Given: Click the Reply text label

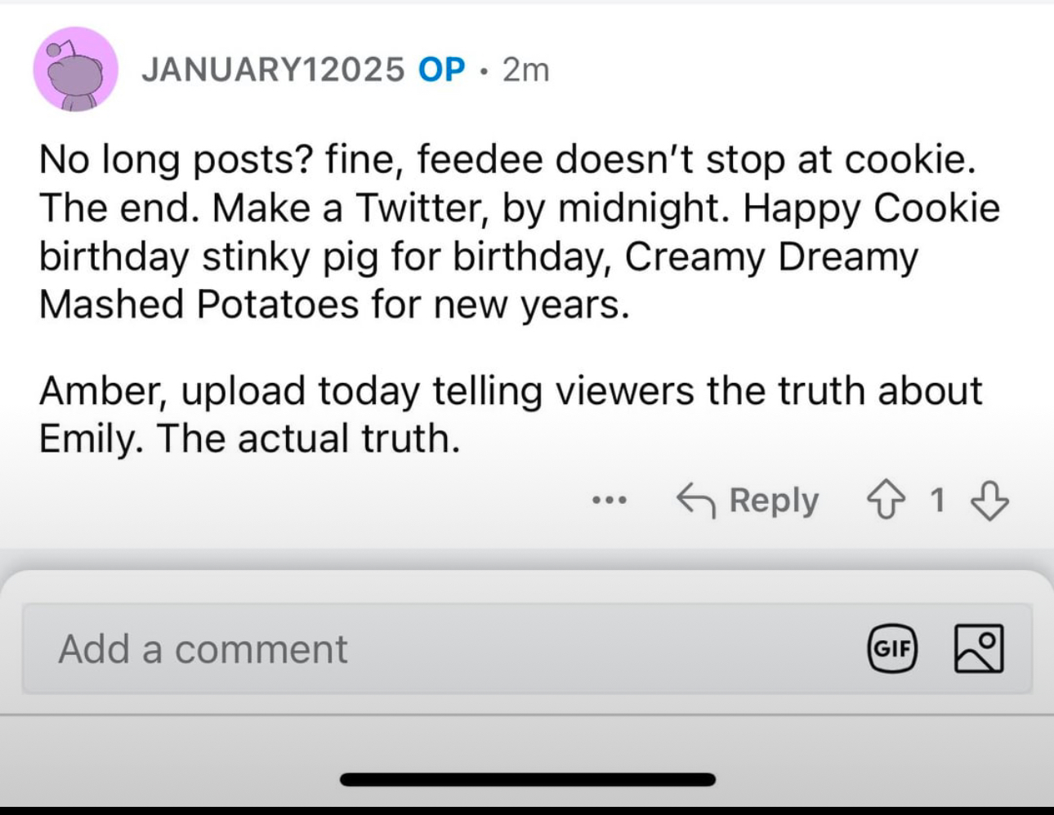Looking at the screenshot, I should coord(773,500).
